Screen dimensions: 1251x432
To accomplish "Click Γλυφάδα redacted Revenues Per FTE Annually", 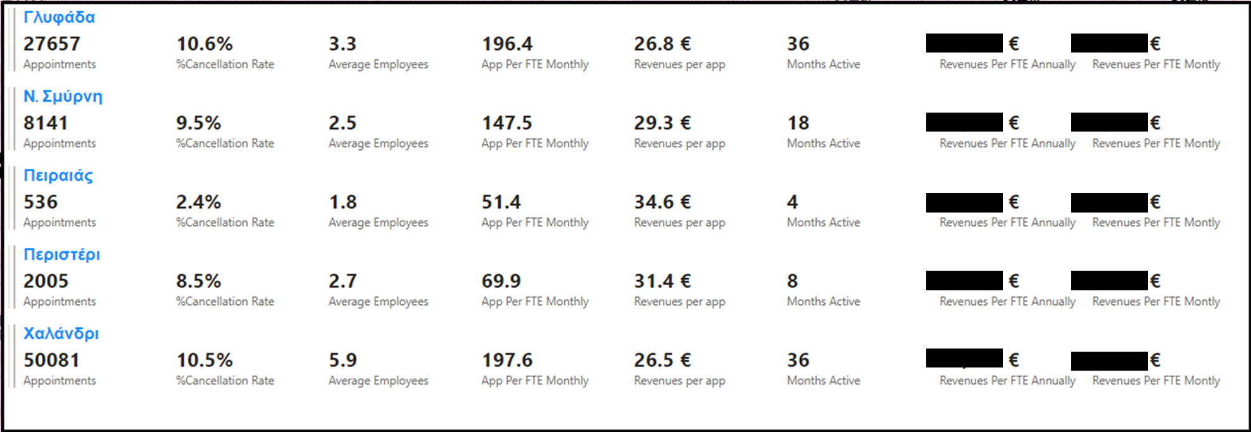I will [964, 43].
